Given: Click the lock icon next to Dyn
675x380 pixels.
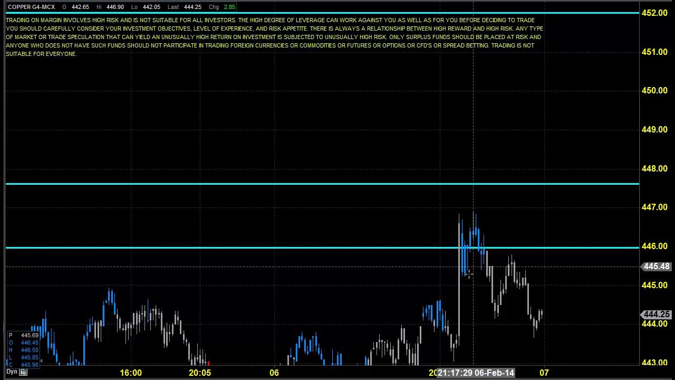Looking at the screenshot, I should click(23, 372).
